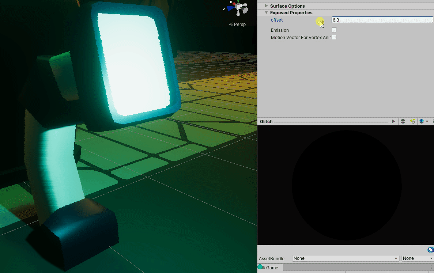Screen dimensions: 434x273
Task: Click the asset labels tag icon
Action: (430, 250)
